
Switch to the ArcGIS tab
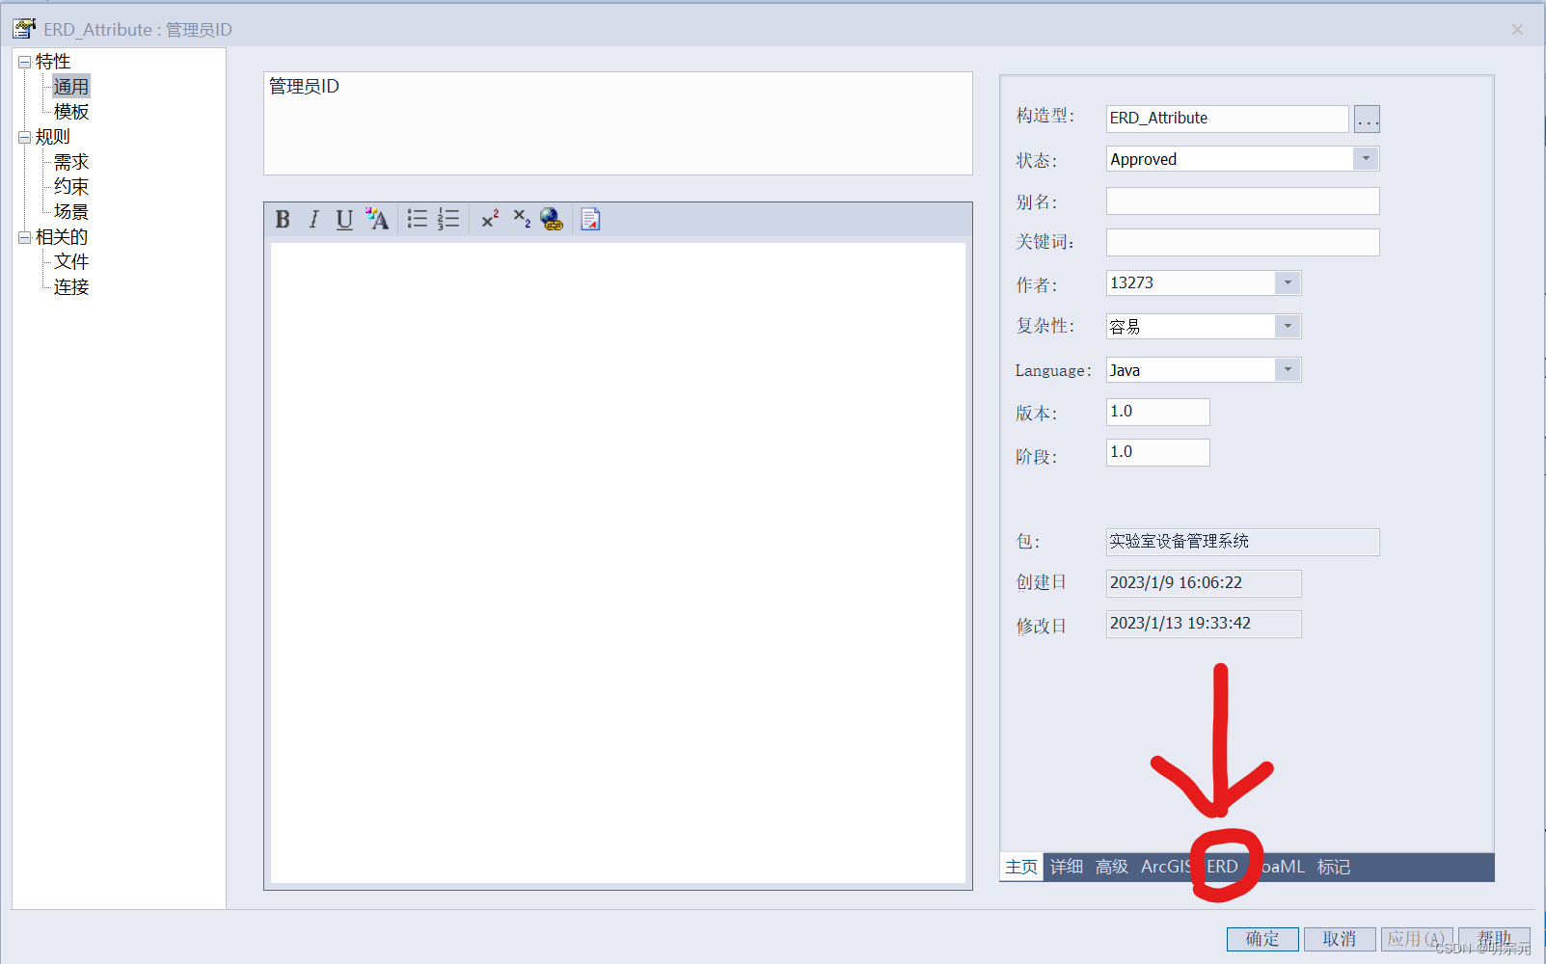coord(1166,867)
